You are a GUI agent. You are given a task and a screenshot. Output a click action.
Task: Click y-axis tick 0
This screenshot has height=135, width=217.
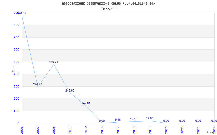coord(18,123)
